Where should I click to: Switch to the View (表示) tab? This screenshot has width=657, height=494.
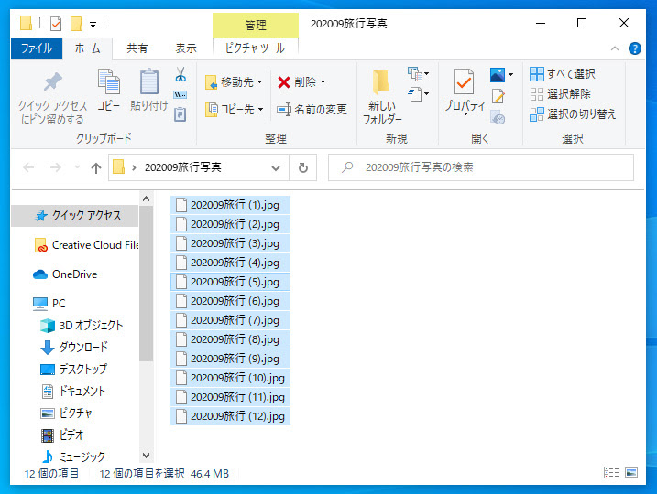coord(186,48)
